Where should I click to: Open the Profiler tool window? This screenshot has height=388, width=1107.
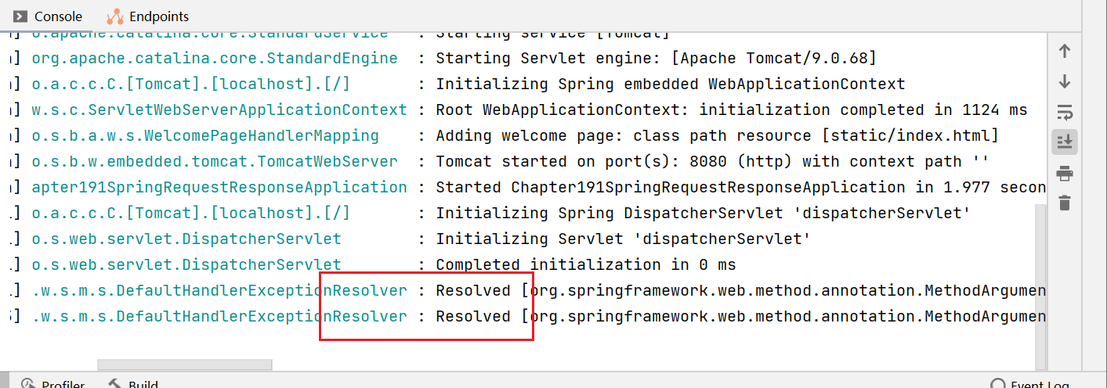click(x=63, y=383)
